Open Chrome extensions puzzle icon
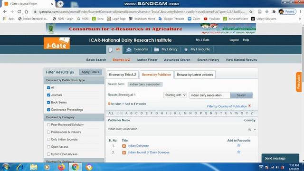The image size is (304, 171). (x=274, y=11)
